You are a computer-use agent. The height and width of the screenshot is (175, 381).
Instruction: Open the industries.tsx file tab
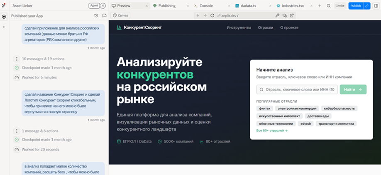click(292, 5)
